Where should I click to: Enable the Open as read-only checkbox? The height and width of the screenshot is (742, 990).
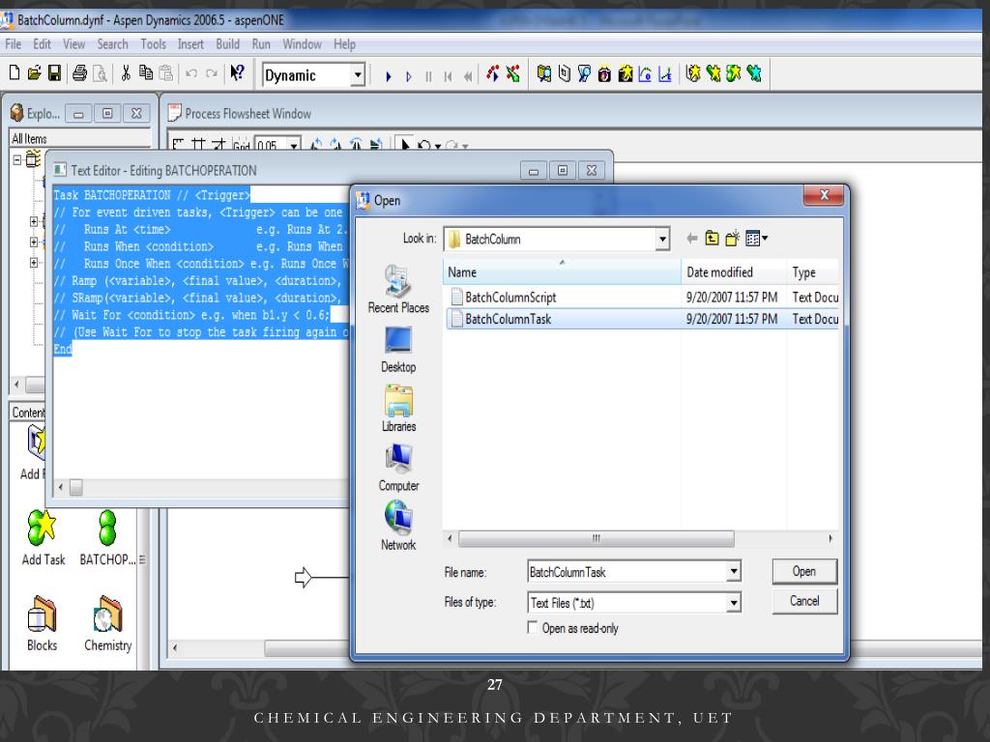(x=533, y=628)
